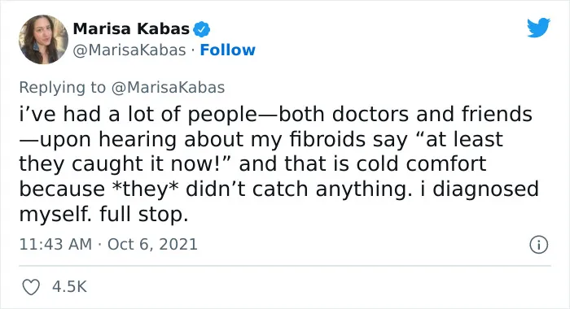Click the blue verified badge

(x=201, y=29)
